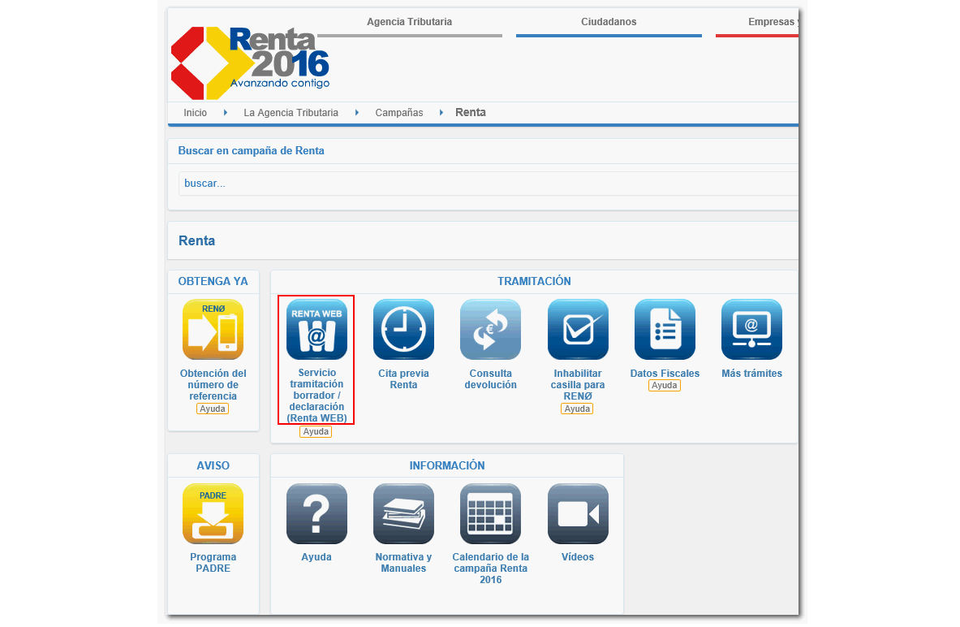The width and height of the screenshot is (960, 627).
Task: Click the 'Buscar en campaña de Renta' heading
Action: point(251,151)
